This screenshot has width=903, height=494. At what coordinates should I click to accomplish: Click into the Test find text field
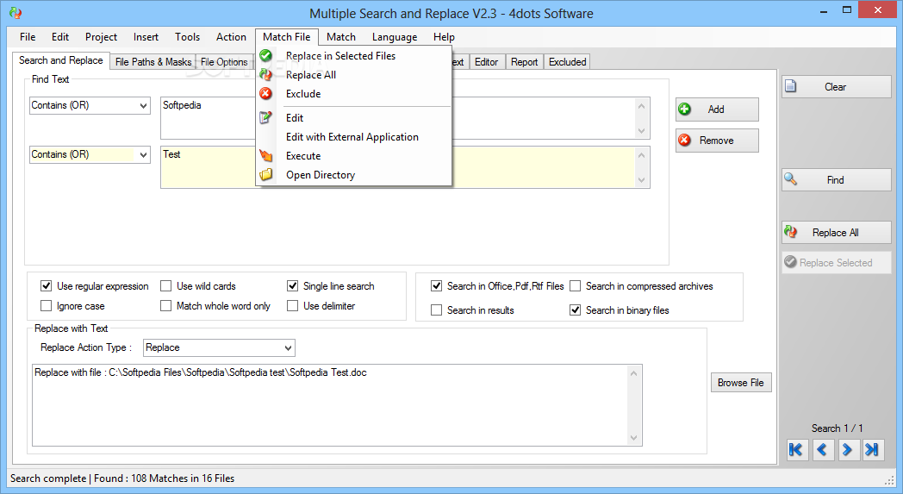point(405,167)
